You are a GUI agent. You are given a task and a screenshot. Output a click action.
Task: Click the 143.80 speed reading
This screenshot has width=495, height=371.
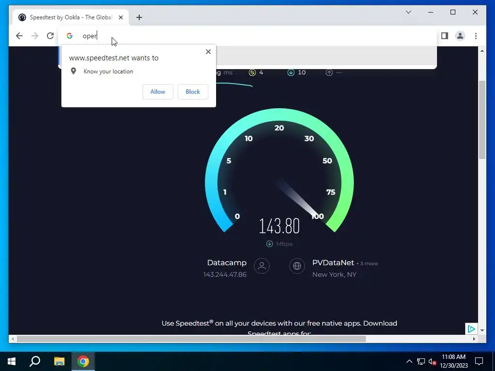pyautogui.click(x=279, y=226)
